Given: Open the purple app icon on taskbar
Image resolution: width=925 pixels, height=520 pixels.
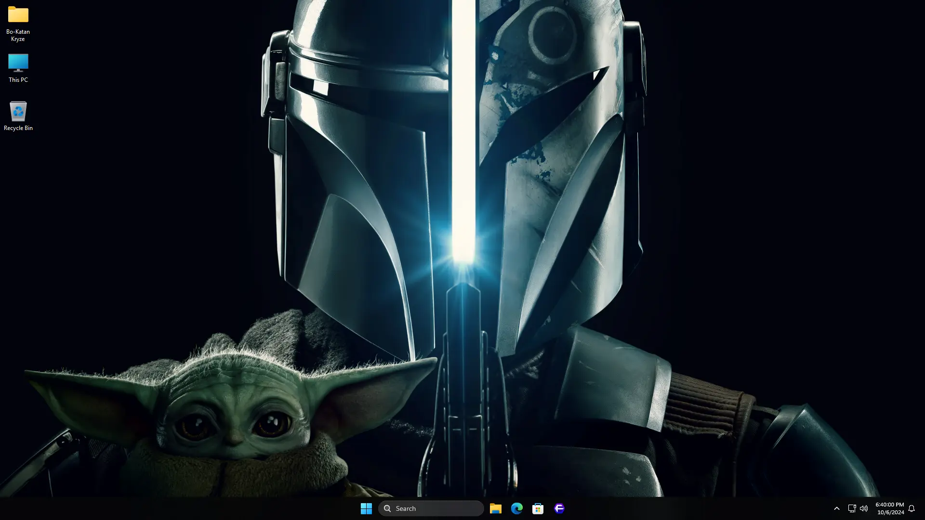Looking at the screenshot, I should (559, 508).
